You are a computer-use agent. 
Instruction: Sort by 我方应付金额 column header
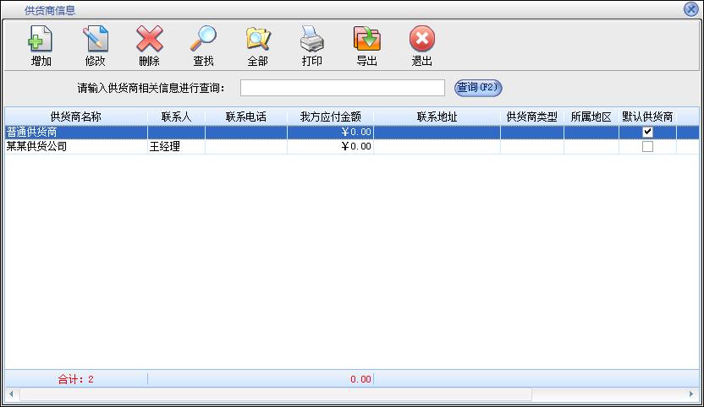coord(330,117)
